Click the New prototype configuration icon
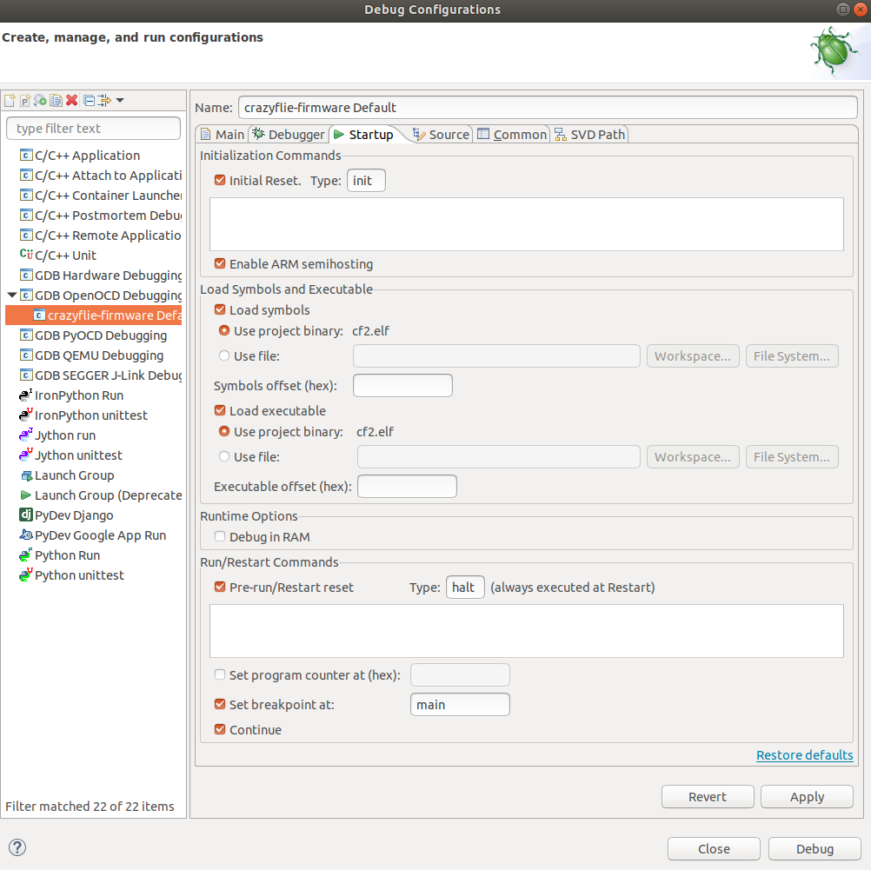This screenshot has width=871, height=870. tap(25, 101)
